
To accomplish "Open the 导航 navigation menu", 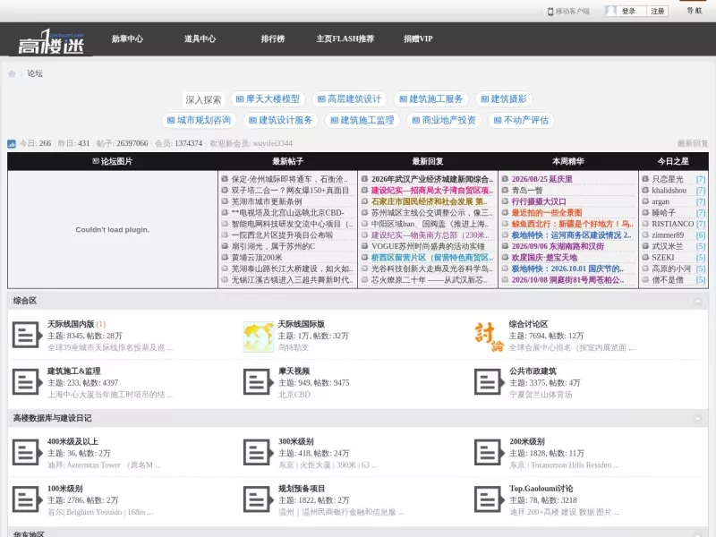I will (695, 11).
